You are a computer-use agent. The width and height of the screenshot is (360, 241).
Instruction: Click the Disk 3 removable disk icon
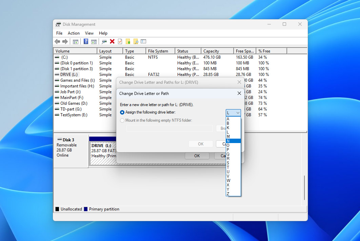click(x=59, y=139)
